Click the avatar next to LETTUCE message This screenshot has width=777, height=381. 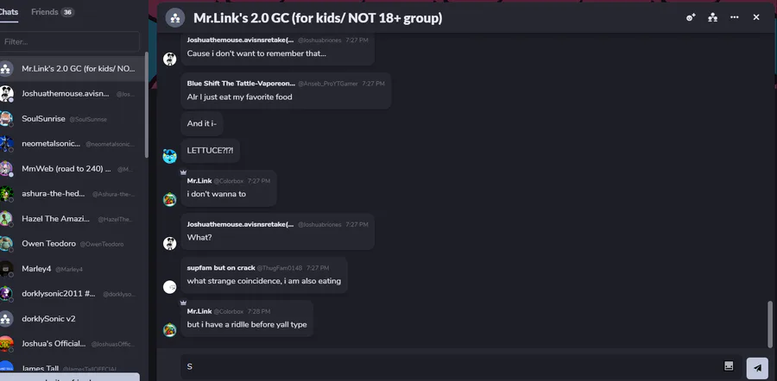[x=170, y=155]
